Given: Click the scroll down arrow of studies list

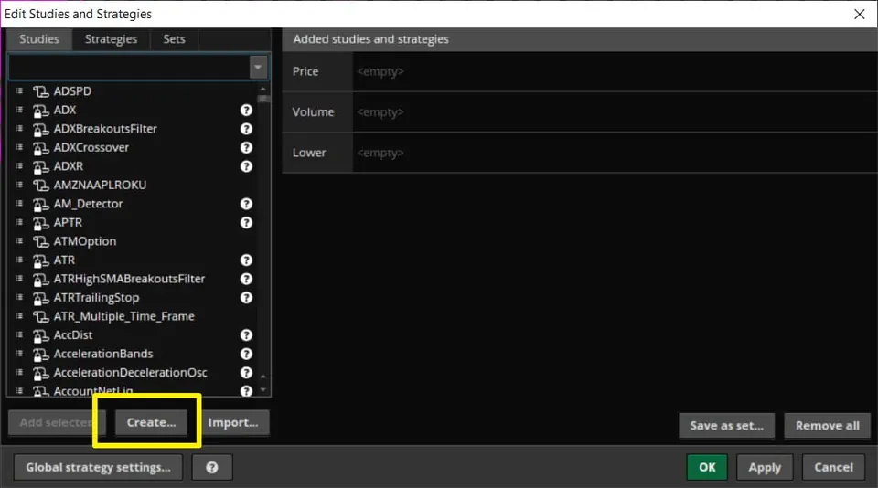Looking at the screenshot, I should tap(263, 389).
